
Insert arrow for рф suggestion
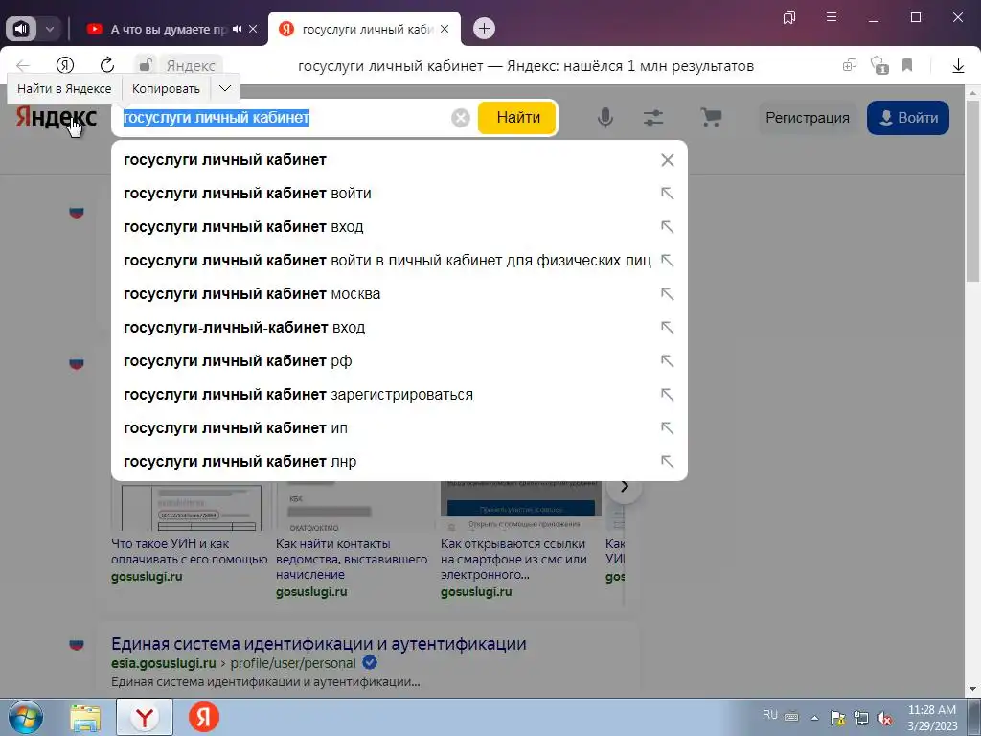tap(668, 361)
